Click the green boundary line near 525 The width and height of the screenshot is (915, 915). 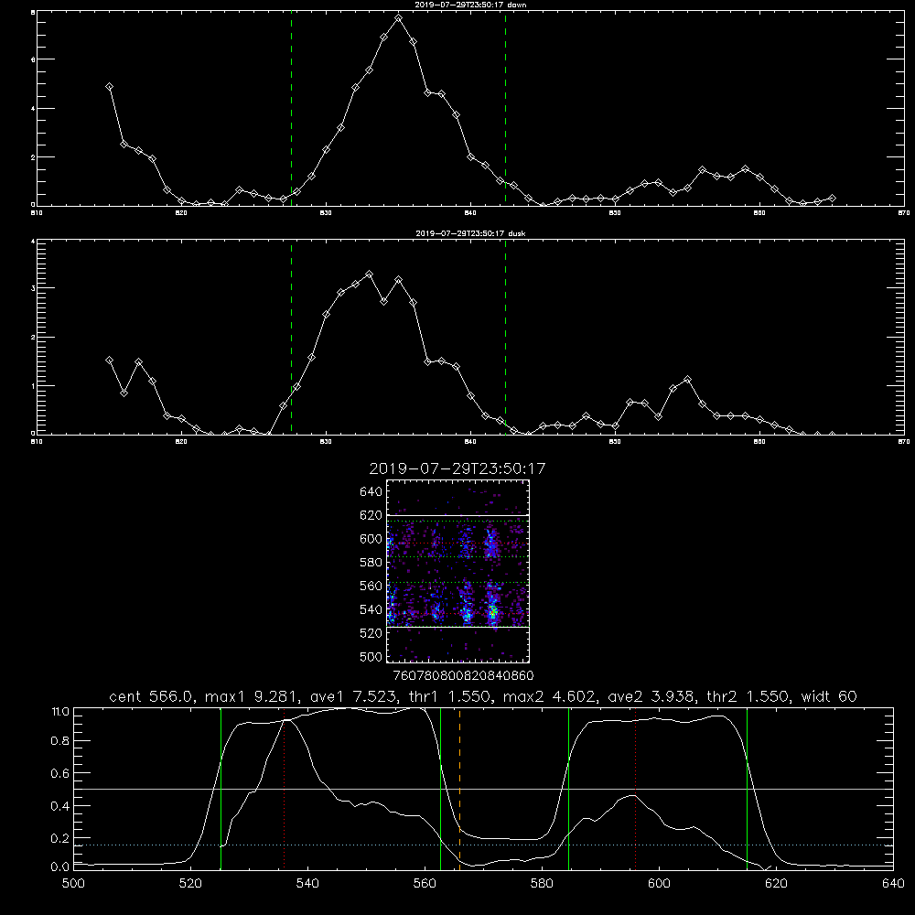click(221, 788)
